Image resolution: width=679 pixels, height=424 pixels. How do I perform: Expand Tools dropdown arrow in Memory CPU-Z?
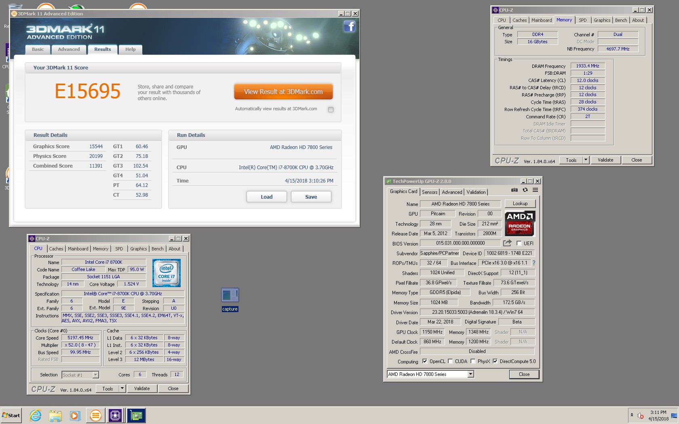[x=586, y=160]
